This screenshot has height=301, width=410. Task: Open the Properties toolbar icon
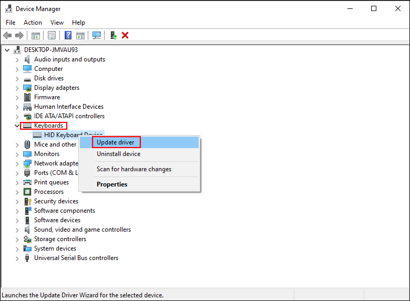click(52, 35)
